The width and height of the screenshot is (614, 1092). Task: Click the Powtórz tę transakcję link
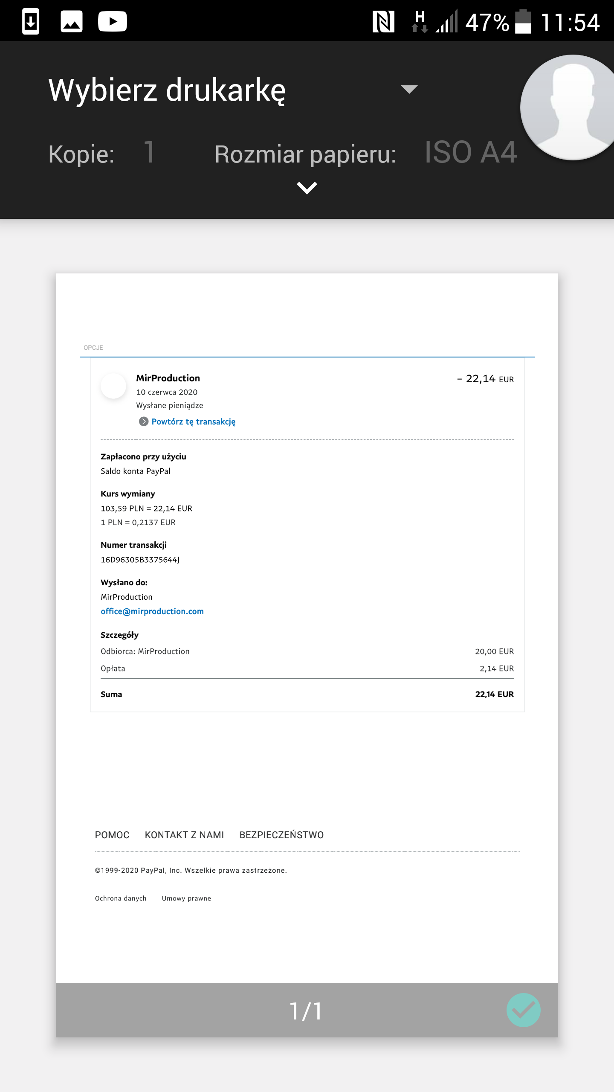point(193,421)
